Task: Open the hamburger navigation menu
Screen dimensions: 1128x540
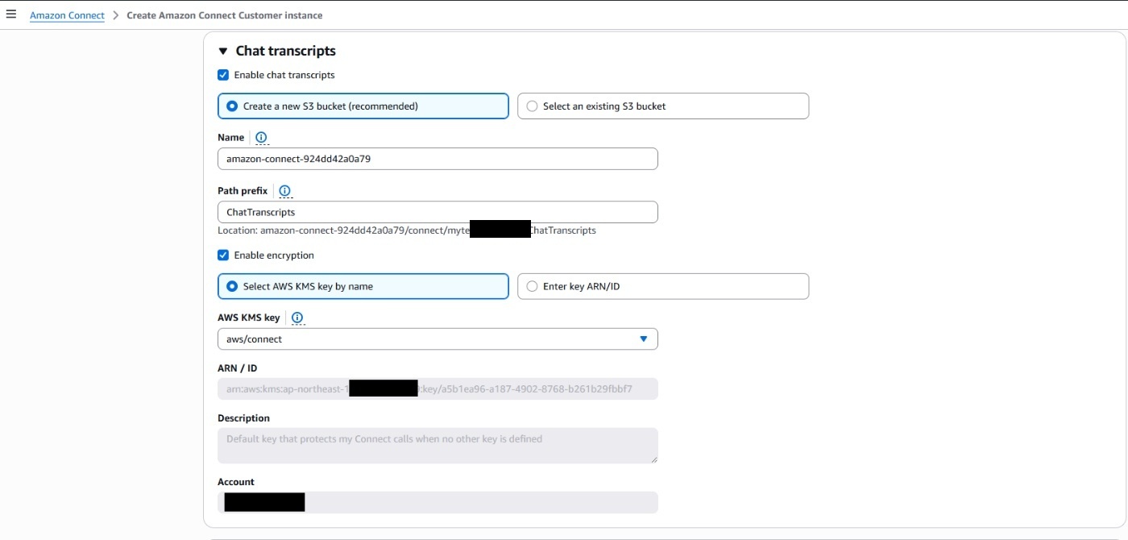Action: [x=11, y=15]
